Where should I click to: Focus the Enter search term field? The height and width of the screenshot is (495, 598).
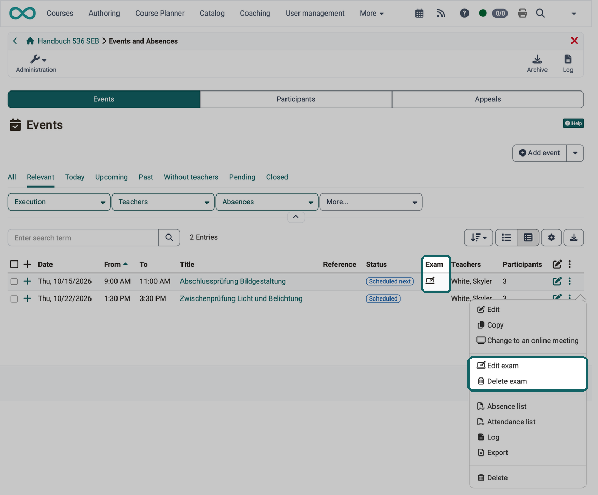click(x=83, y=238)
